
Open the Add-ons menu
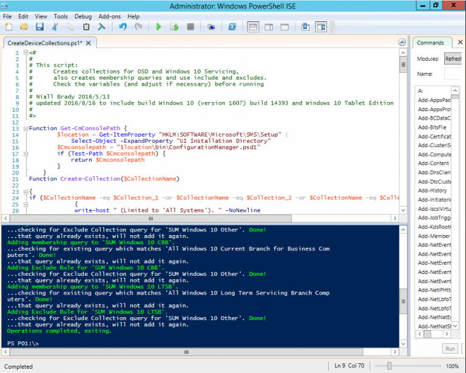coord(109,16)
